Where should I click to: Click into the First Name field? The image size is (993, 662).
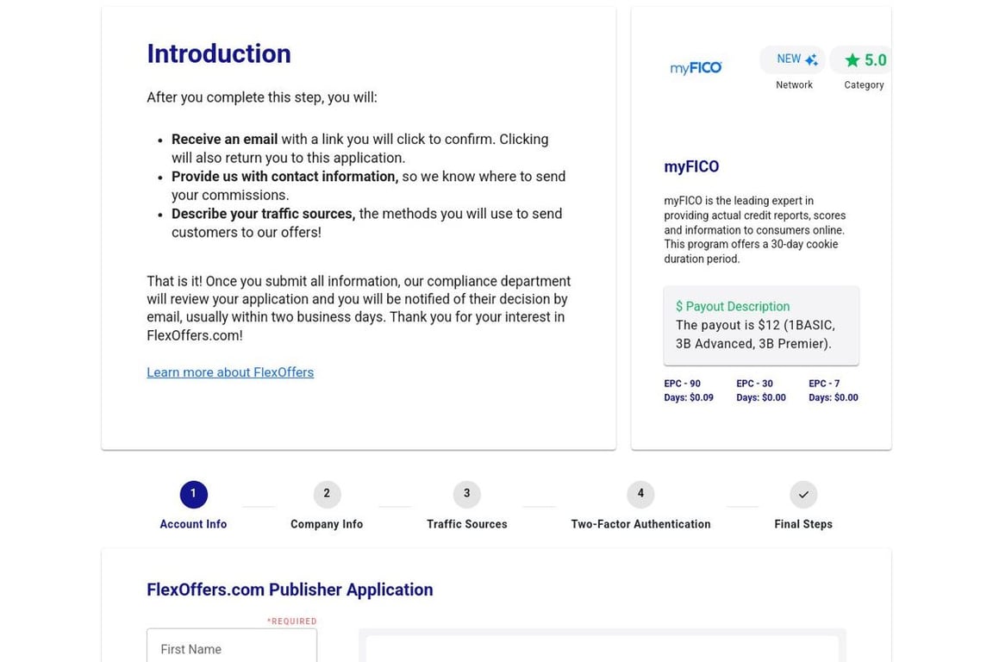click(232, 646)
